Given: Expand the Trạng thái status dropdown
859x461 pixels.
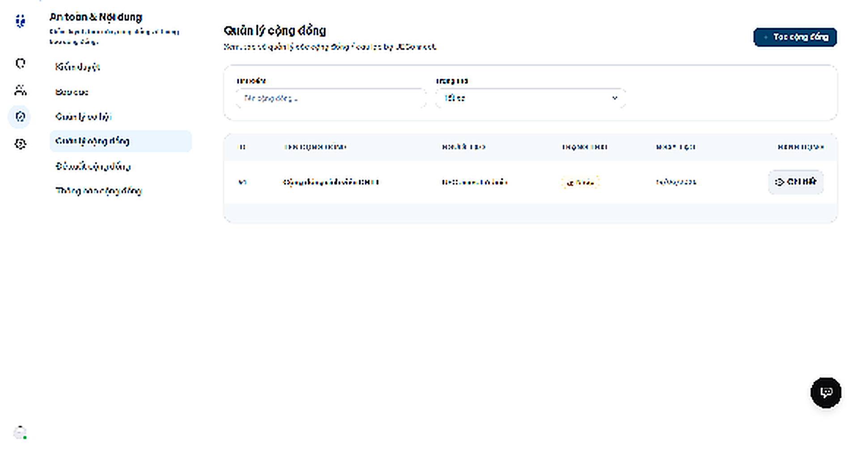Looking at the screenshot, I should 531,98.
